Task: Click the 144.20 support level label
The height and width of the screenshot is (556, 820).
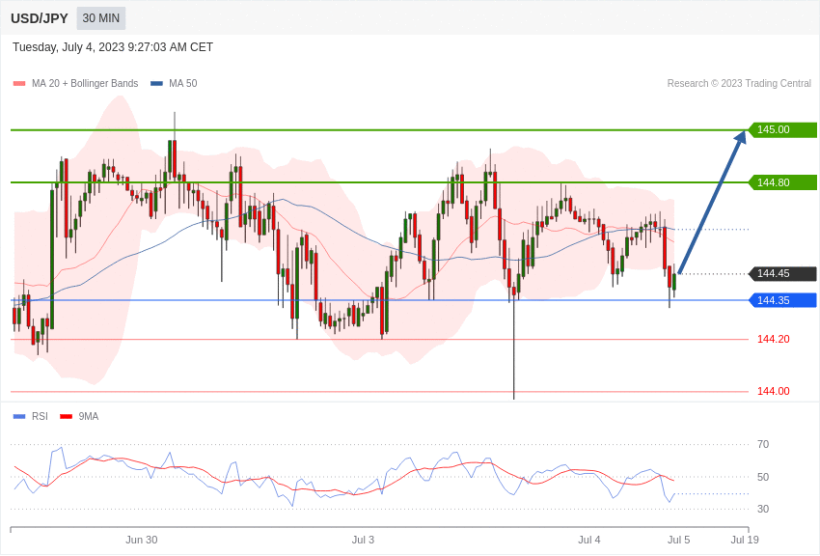Action: point(774,339)
